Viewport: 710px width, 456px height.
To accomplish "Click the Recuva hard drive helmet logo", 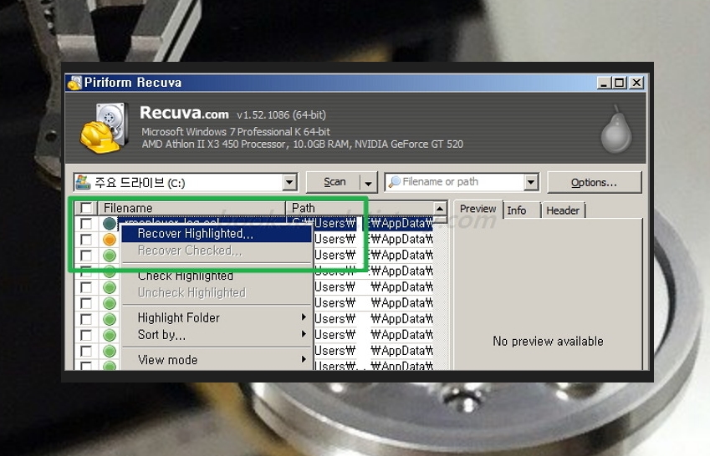I will (x=104, y=129).
